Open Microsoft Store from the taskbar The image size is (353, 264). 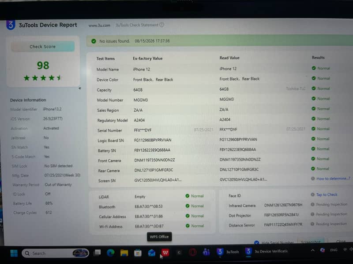pos(138,253)
